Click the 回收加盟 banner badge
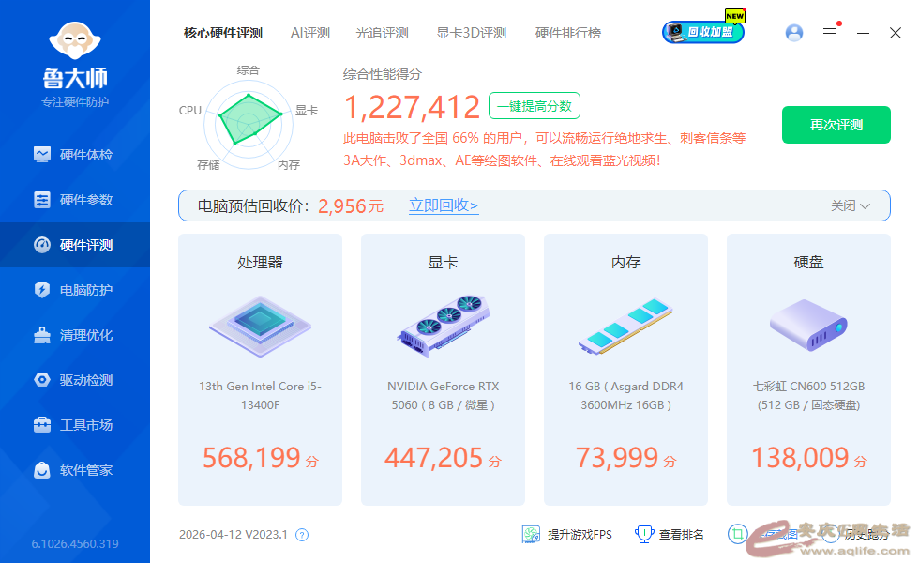The image size is (919, 563). click(x=703, y=32)
